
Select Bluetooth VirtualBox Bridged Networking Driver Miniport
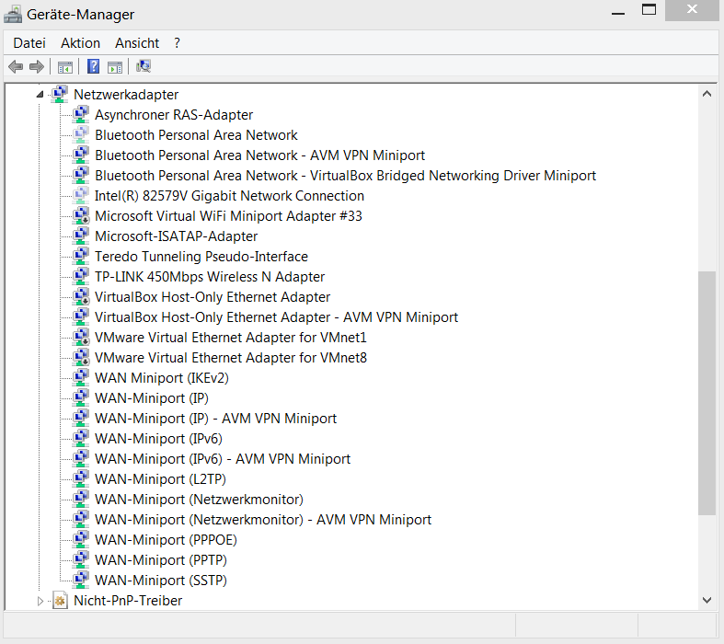345,176
